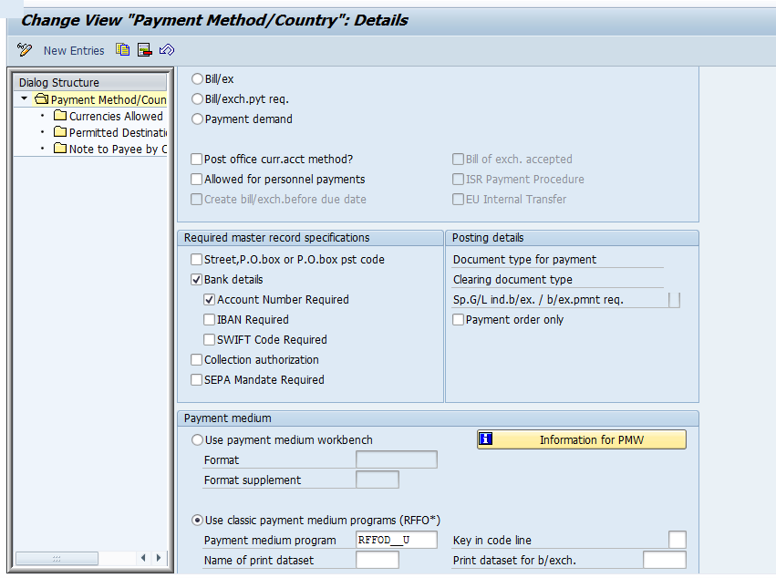Viewport: 776px width, 578px height.
Task: Click the Delete entry toolbar icon
Action: 144,49
